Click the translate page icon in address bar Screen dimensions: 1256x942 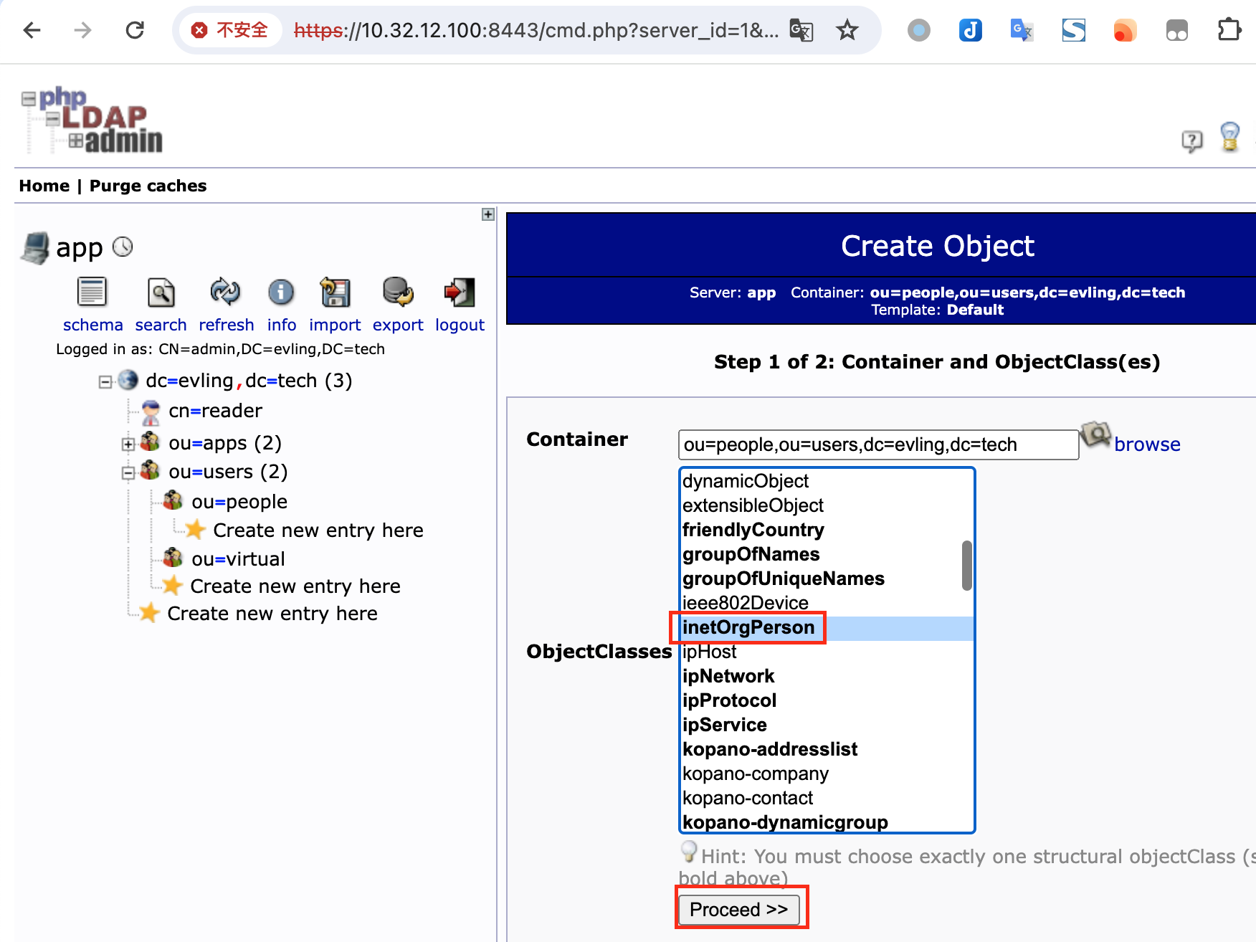pos(801,30)
